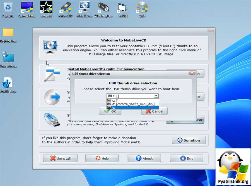Open the emutest star icon shortcut
The width and height of the screenshot is (251, 186).
[x=46, y=8]
